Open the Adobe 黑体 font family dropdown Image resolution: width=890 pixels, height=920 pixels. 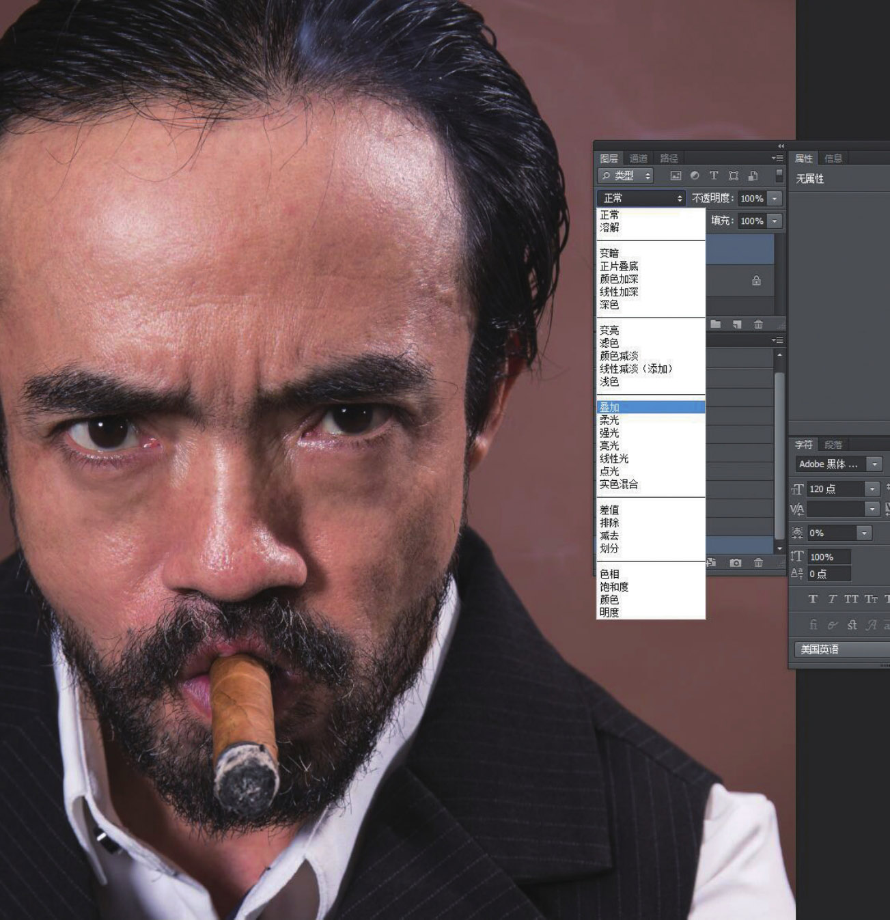[874, 464]
